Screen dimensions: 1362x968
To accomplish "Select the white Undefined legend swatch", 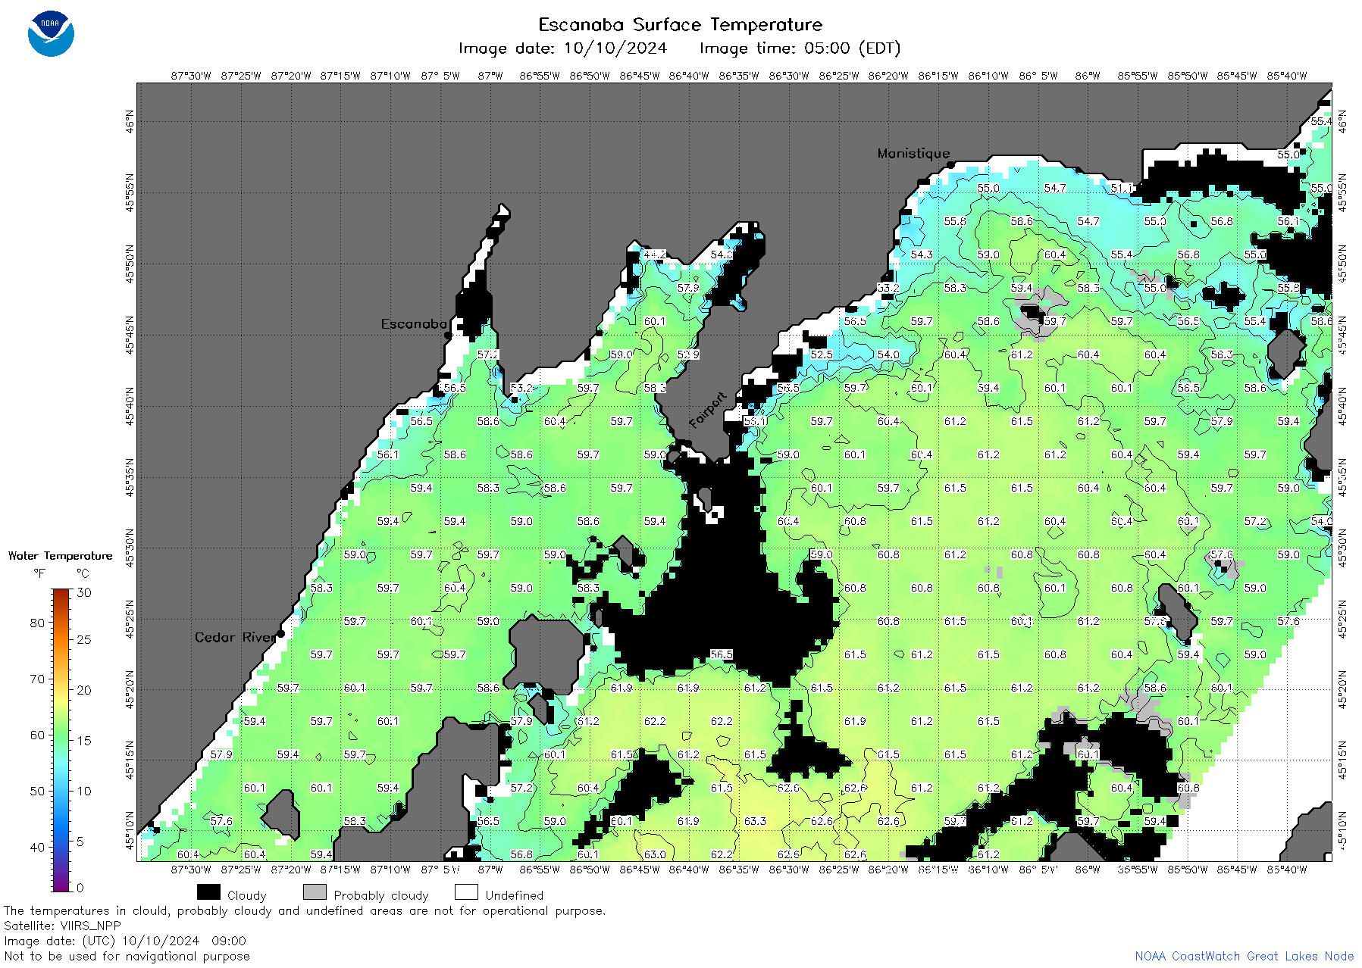I will [x=466, y=892].
